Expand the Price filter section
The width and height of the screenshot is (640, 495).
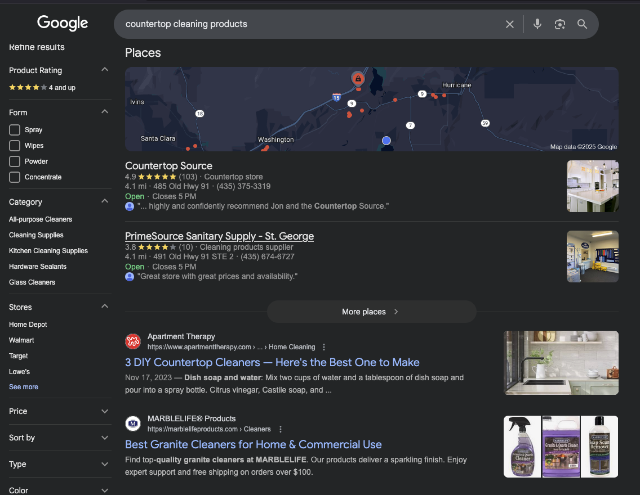click(104, 412)
